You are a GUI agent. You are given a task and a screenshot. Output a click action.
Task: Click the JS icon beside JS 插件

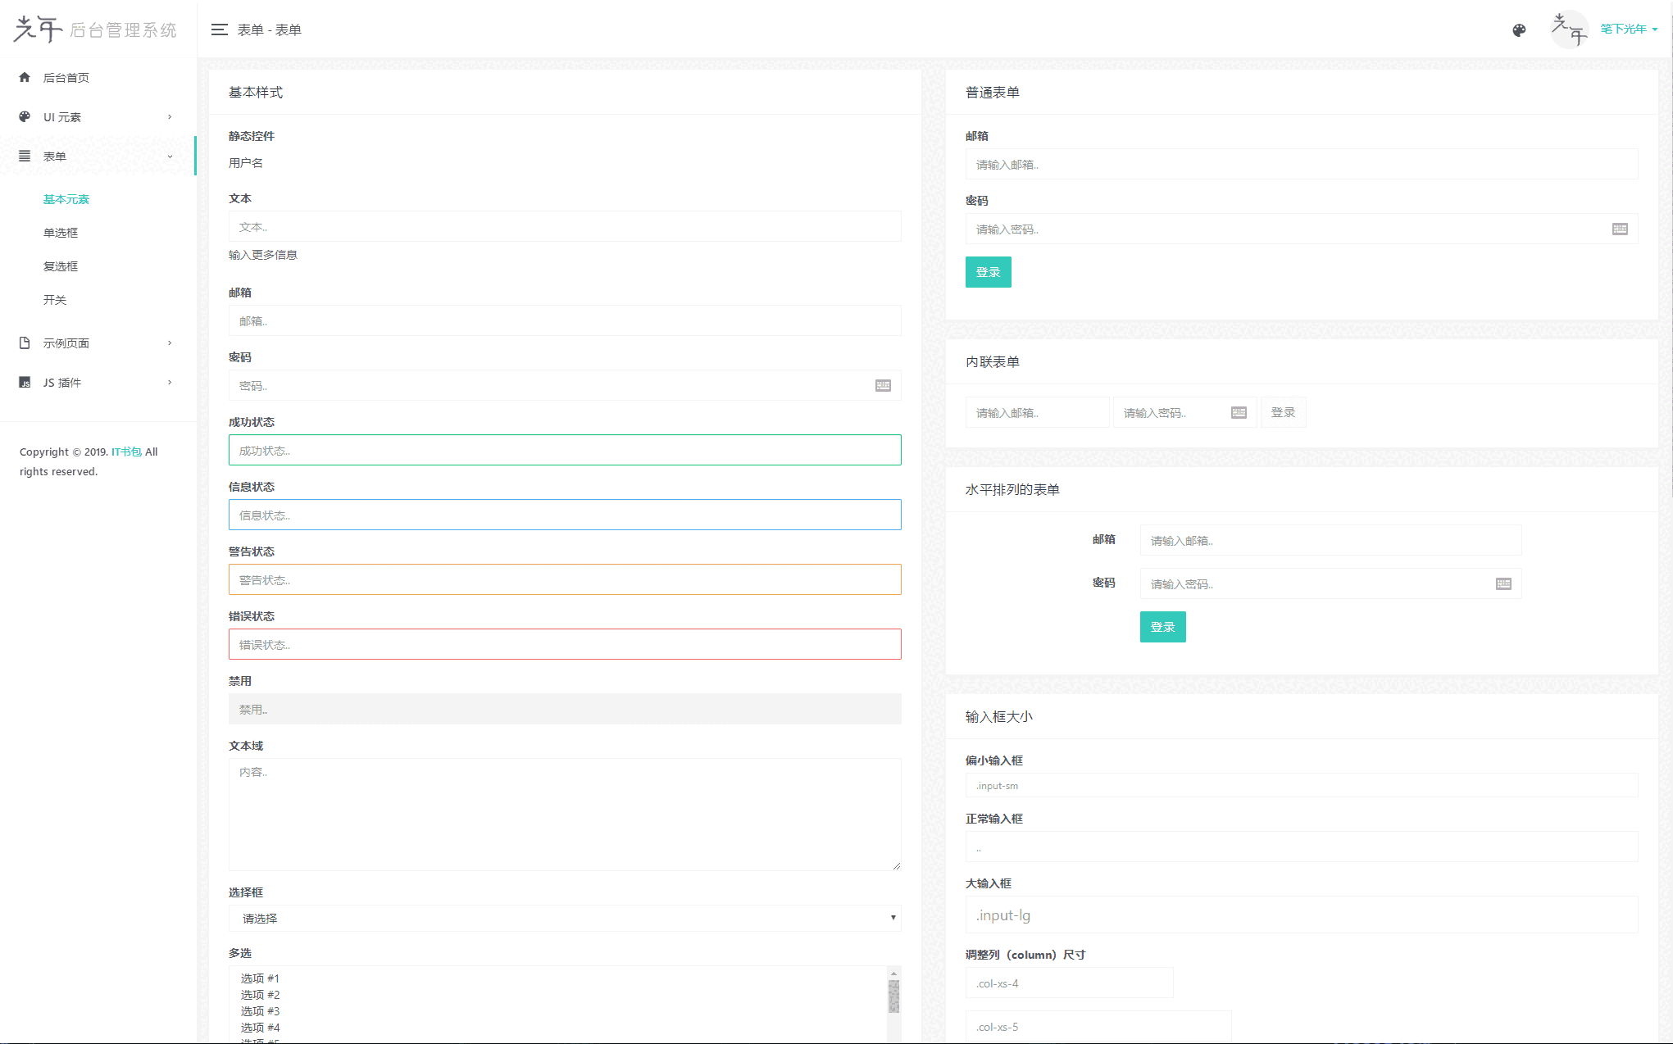[x=25, y=382]
